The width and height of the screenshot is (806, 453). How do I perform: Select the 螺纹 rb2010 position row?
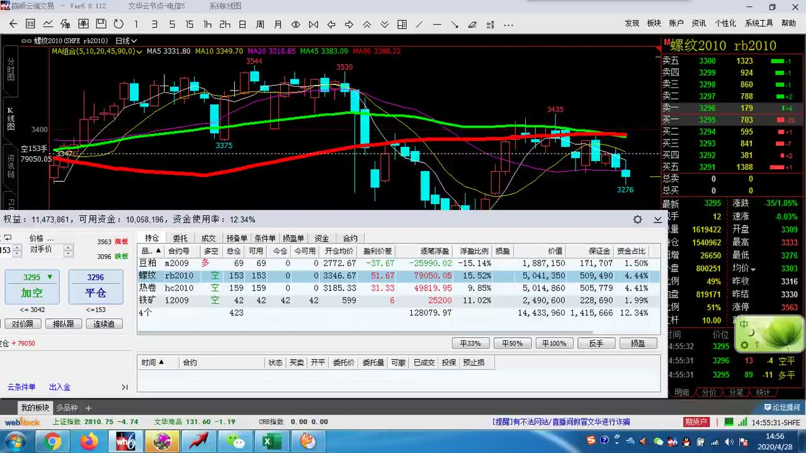(399, 276)
